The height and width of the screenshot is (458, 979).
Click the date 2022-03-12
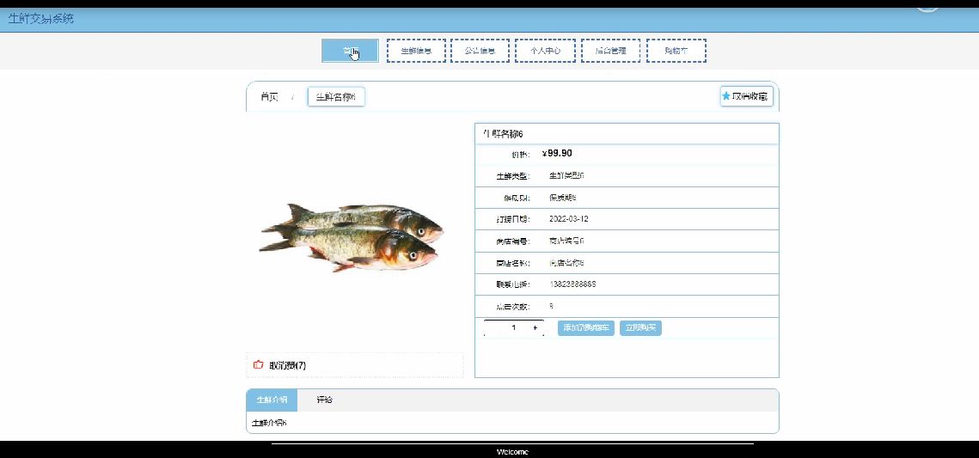tap(569, 219)
